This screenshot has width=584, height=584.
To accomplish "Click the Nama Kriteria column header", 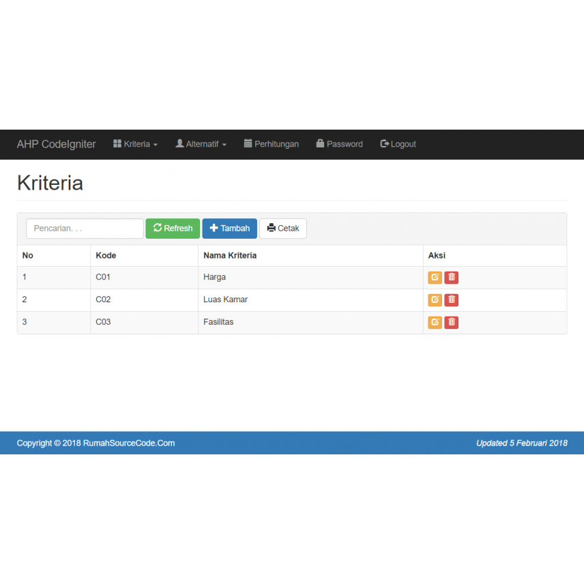I will (x=230, y=256).
